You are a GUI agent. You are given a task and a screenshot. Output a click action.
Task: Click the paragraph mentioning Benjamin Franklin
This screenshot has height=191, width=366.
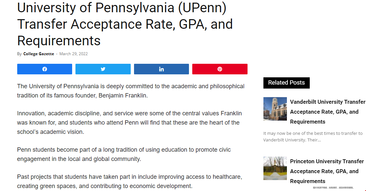tap(131, 91)
